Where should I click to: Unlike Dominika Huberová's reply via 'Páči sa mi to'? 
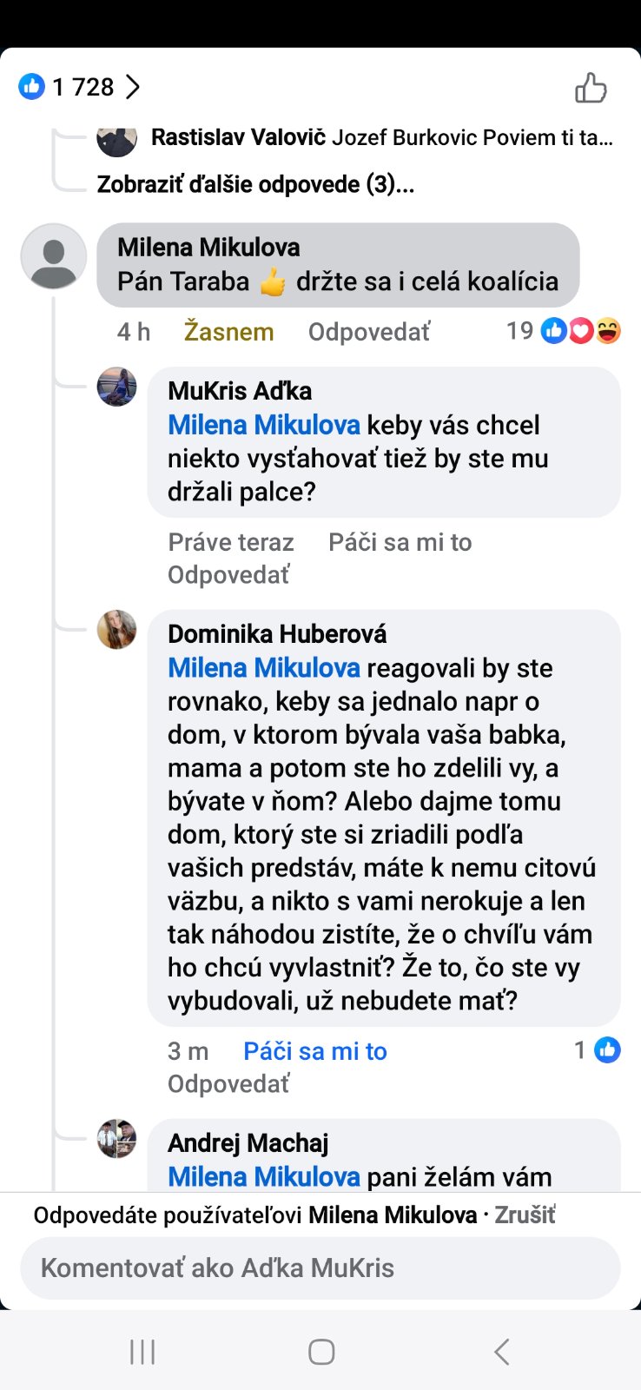pyautogui.click(x=314, y=1051)
